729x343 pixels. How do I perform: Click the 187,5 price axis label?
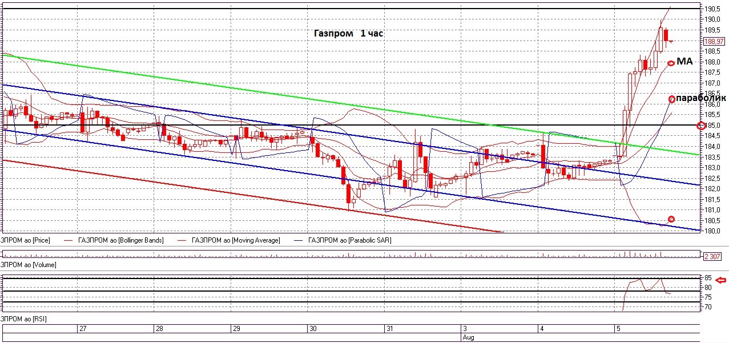pyautogui.click(x=711, y=72)
